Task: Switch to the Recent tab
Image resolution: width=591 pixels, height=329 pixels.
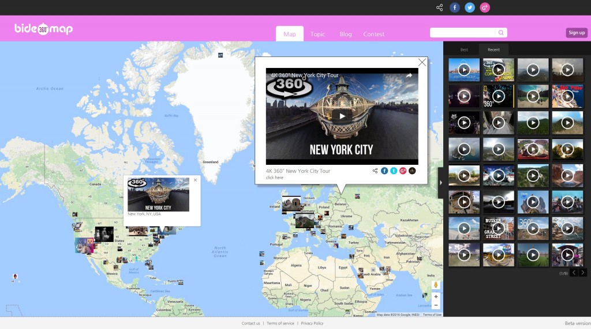Action: tap(494, 50)
